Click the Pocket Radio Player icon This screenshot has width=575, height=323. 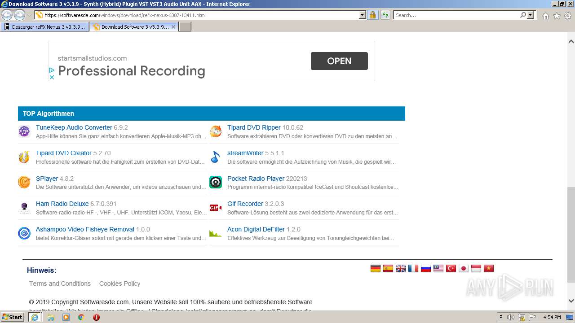[x=216, y=182]
